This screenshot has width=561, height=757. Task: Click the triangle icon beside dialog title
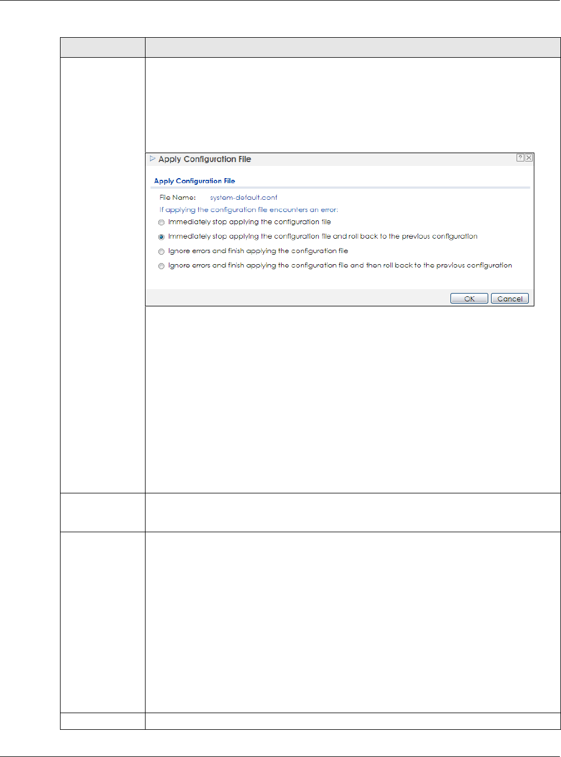tap(152, 159)
